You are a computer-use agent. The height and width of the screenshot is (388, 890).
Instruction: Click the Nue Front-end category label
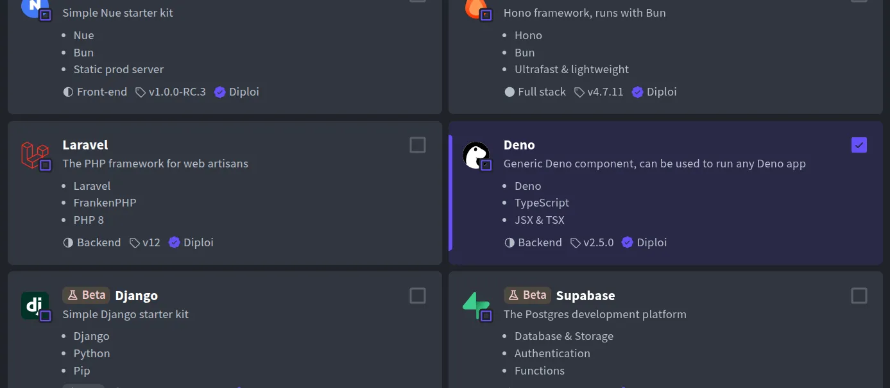[101, 92]
